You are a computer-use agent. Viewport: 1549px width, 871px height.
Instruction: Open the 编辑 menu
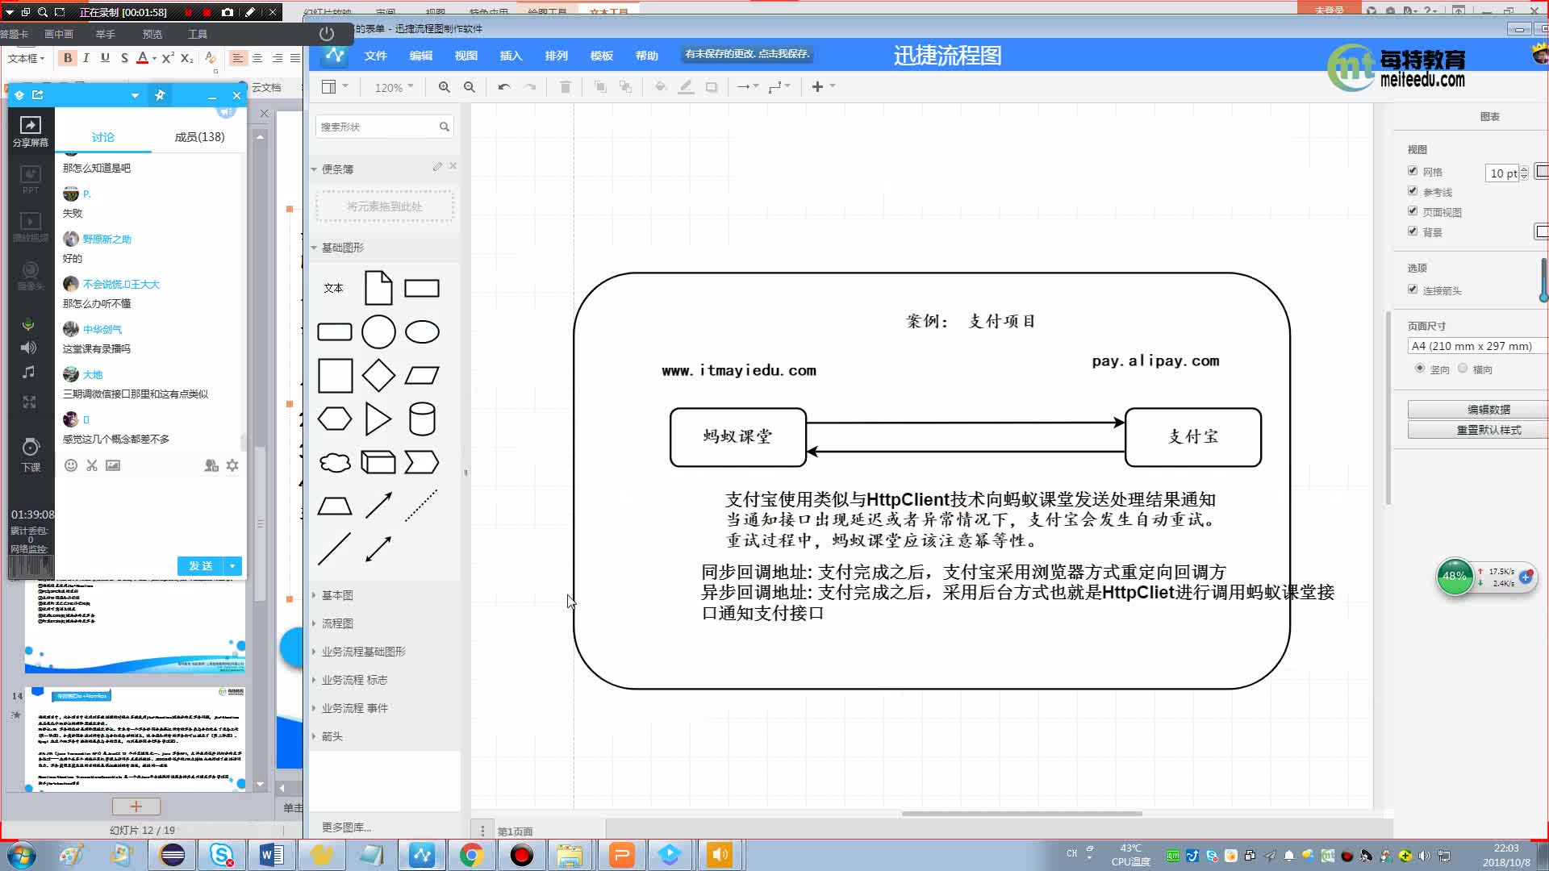click(x=421, y=56)
